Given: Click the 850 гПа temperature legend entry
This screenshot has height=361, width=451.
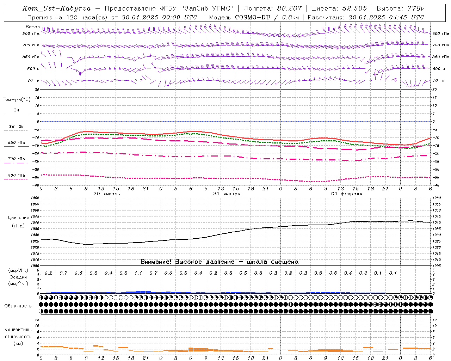Looking at the screenshot, I should coord(16,143).
